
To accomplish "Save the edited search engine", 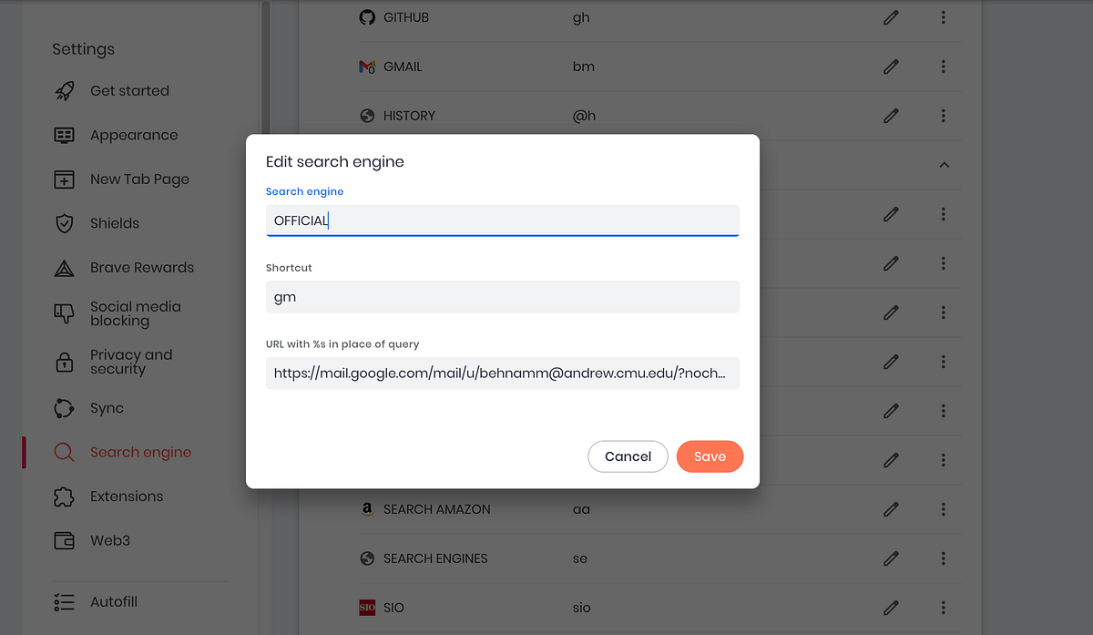I will pos(710,456).
